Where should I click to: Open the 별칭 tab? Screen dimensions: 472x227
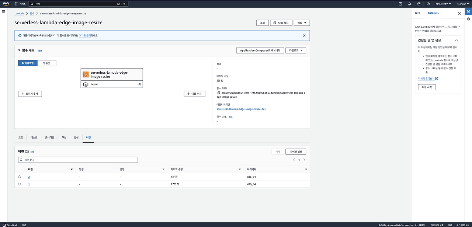(x=76, y=137)
